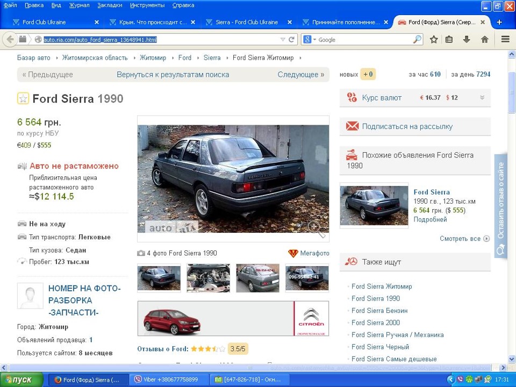Open the downloads arrow icon

point(467,39)
